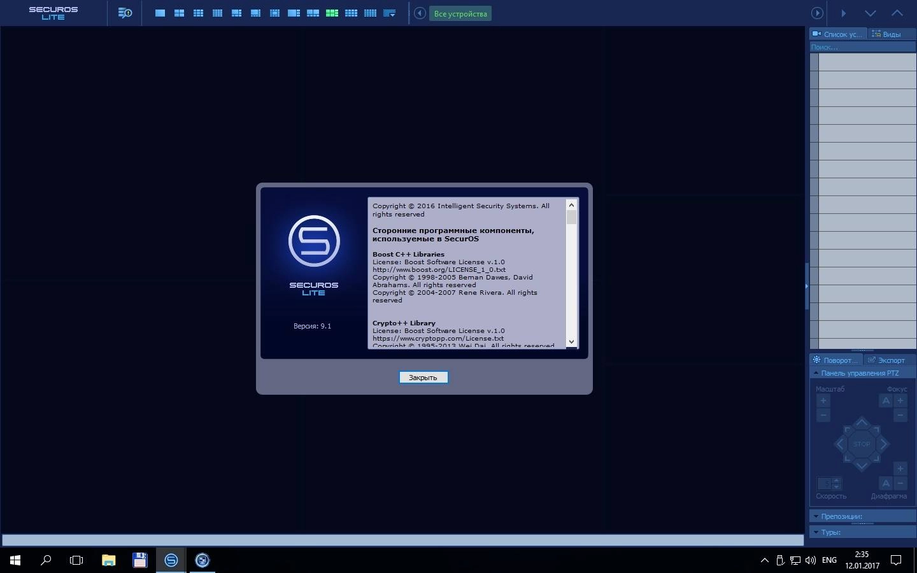Click the Масштаб minus zoom button

[823, 415]
